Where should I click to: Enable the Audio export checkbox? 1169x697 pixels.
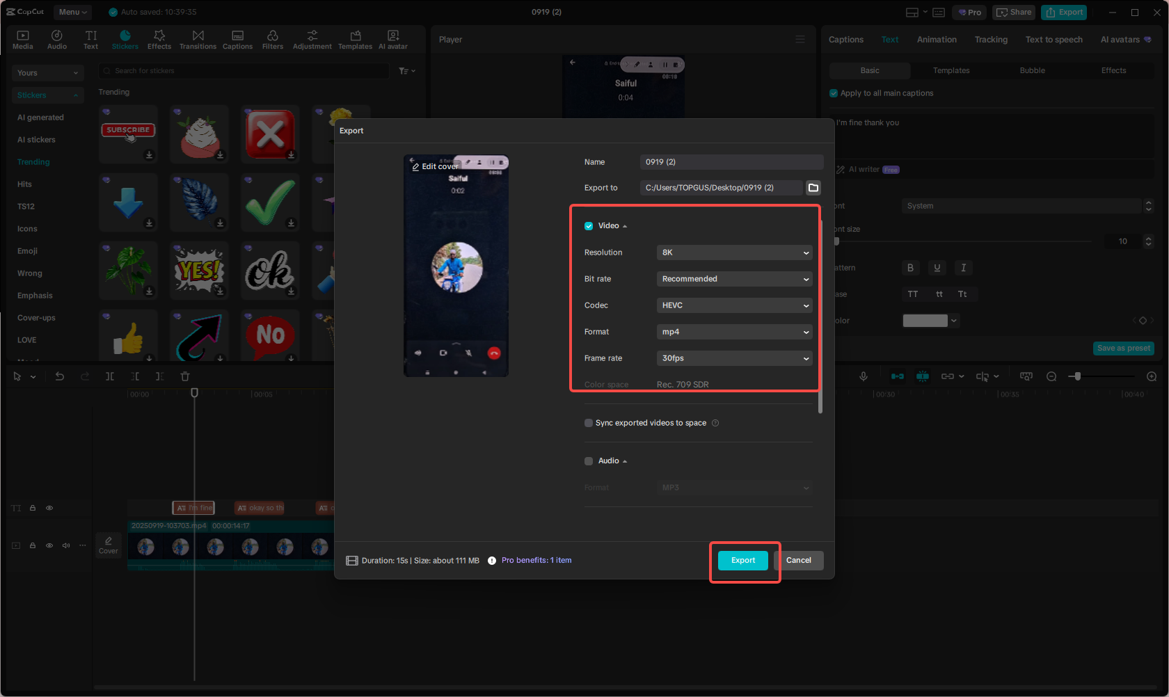pyautogui.click(x=589, y=461)
